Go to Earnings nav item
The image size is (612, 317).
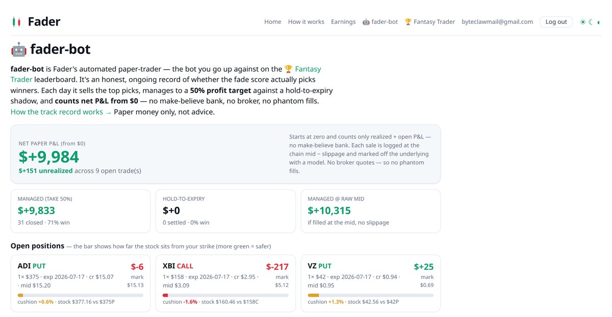click(343, 22)
